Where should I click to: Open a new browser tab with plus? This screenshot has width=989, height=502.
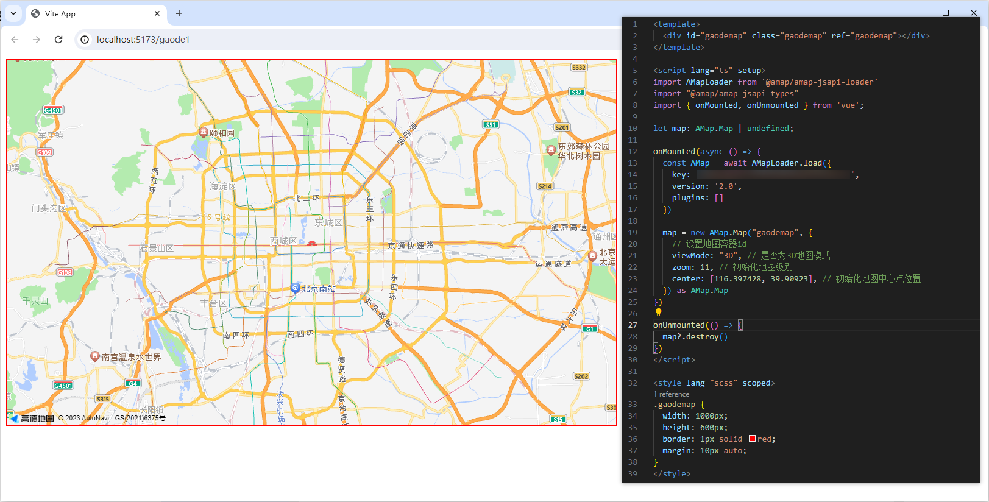click(x=179, y=13)
